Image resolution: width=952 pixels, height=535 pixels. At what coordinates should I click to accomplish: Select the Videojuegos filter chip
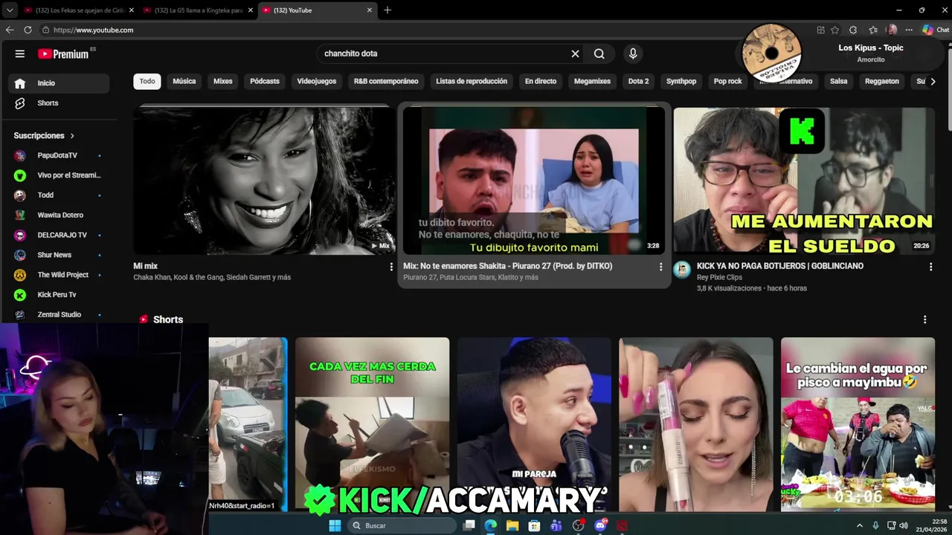(317, 81)
